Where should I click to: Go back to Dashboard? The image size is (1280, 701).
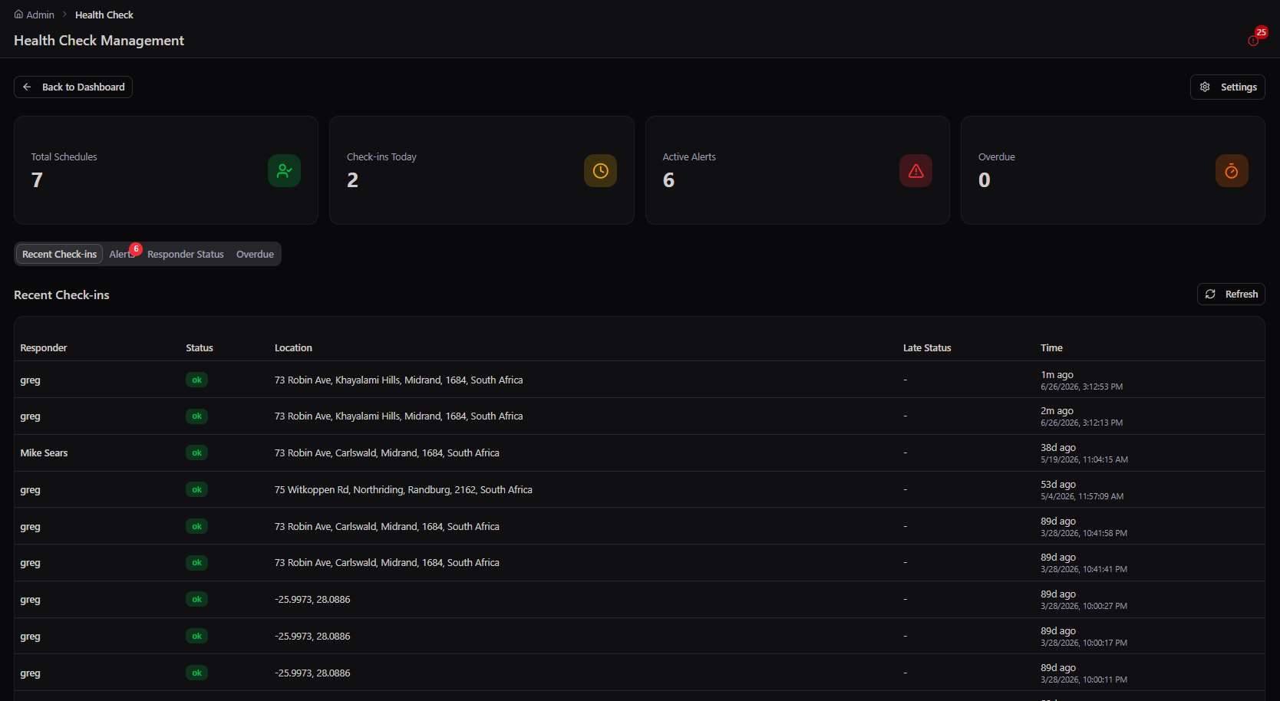[x=73, y=87]
